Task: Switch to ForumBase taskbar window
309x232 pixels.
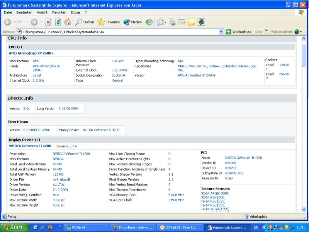Action: (x=133, y=227)
